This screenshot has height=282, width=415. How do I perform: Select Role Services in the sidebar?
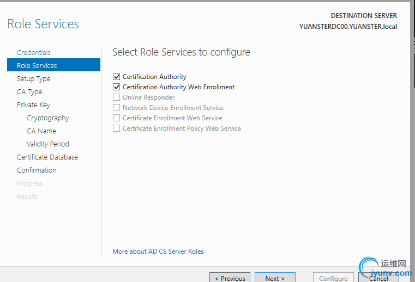pos(37,66)
